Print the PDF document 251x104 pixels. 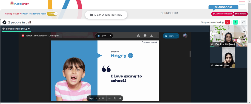145,36
